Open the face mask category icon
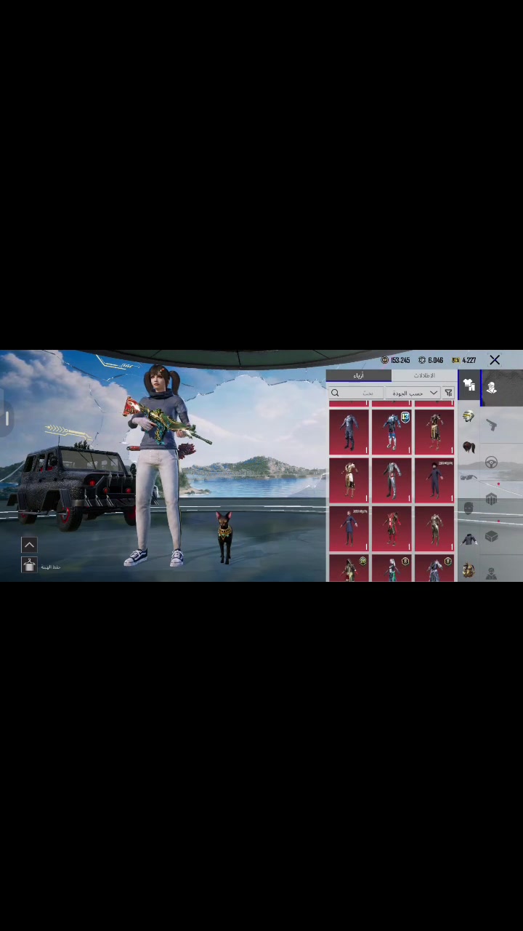523x931 pixels. point(469,508)
